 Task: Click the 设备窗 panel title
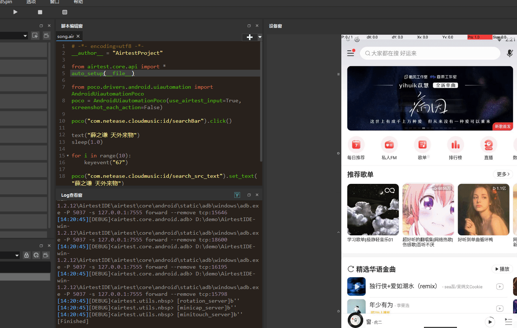click(x=275, y=26)
